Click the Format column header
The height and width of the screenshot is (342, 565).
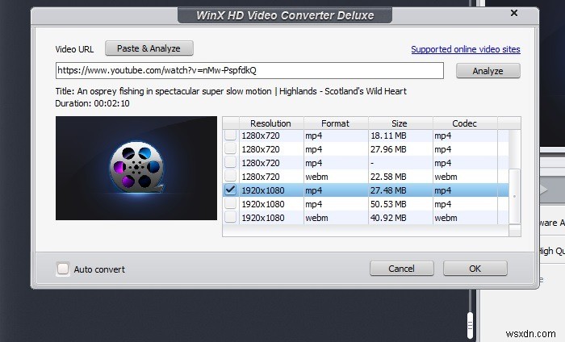[x=336, y=123]
